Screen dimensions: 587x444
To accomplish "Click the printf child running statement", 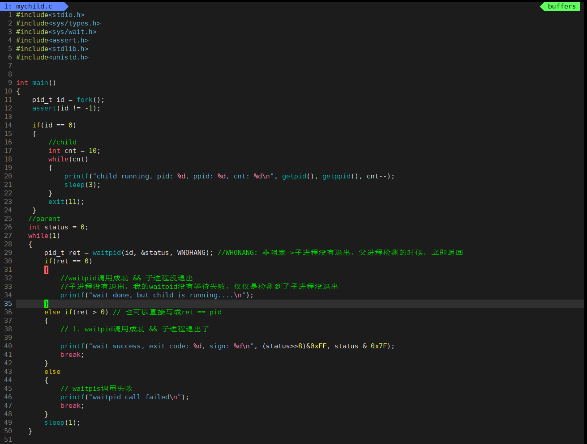I will click(229, 176).
